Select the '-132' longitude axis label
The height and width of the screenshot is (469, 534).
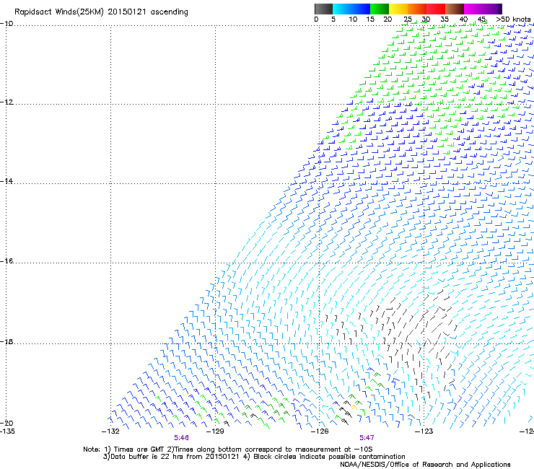110,431
